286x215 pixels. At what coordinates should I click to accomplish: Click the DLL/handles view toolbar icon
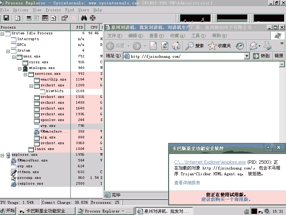click(53, 18)
